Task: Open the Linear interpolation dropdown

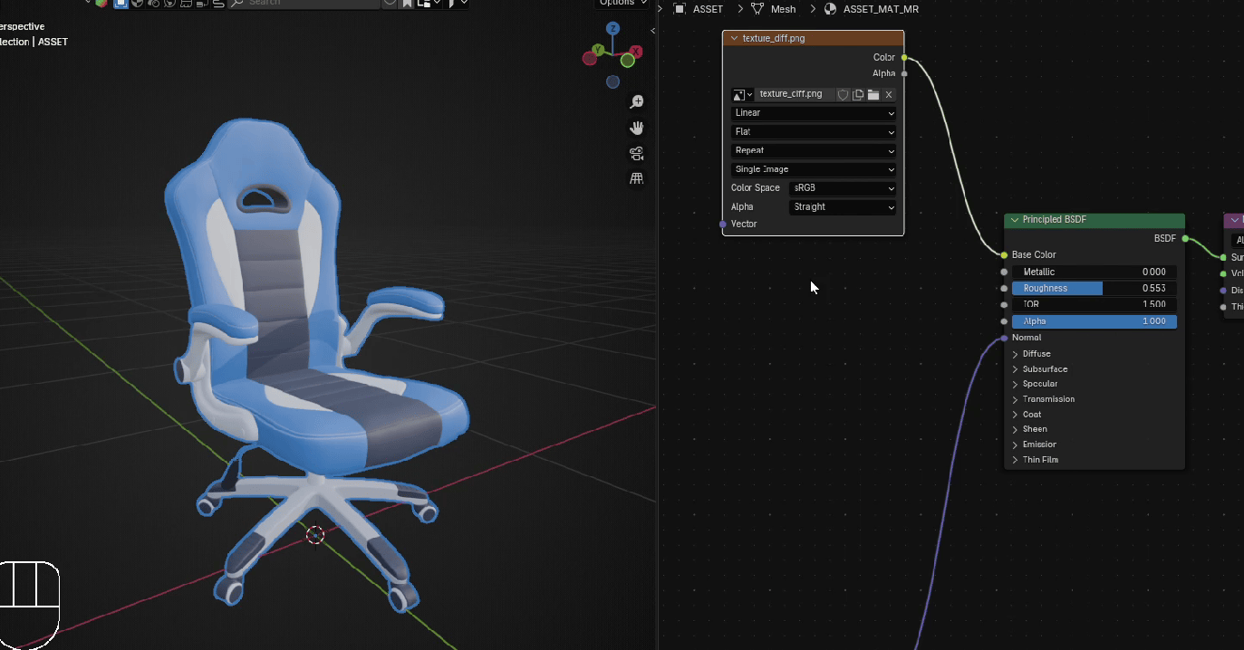Action: [814, 113]
